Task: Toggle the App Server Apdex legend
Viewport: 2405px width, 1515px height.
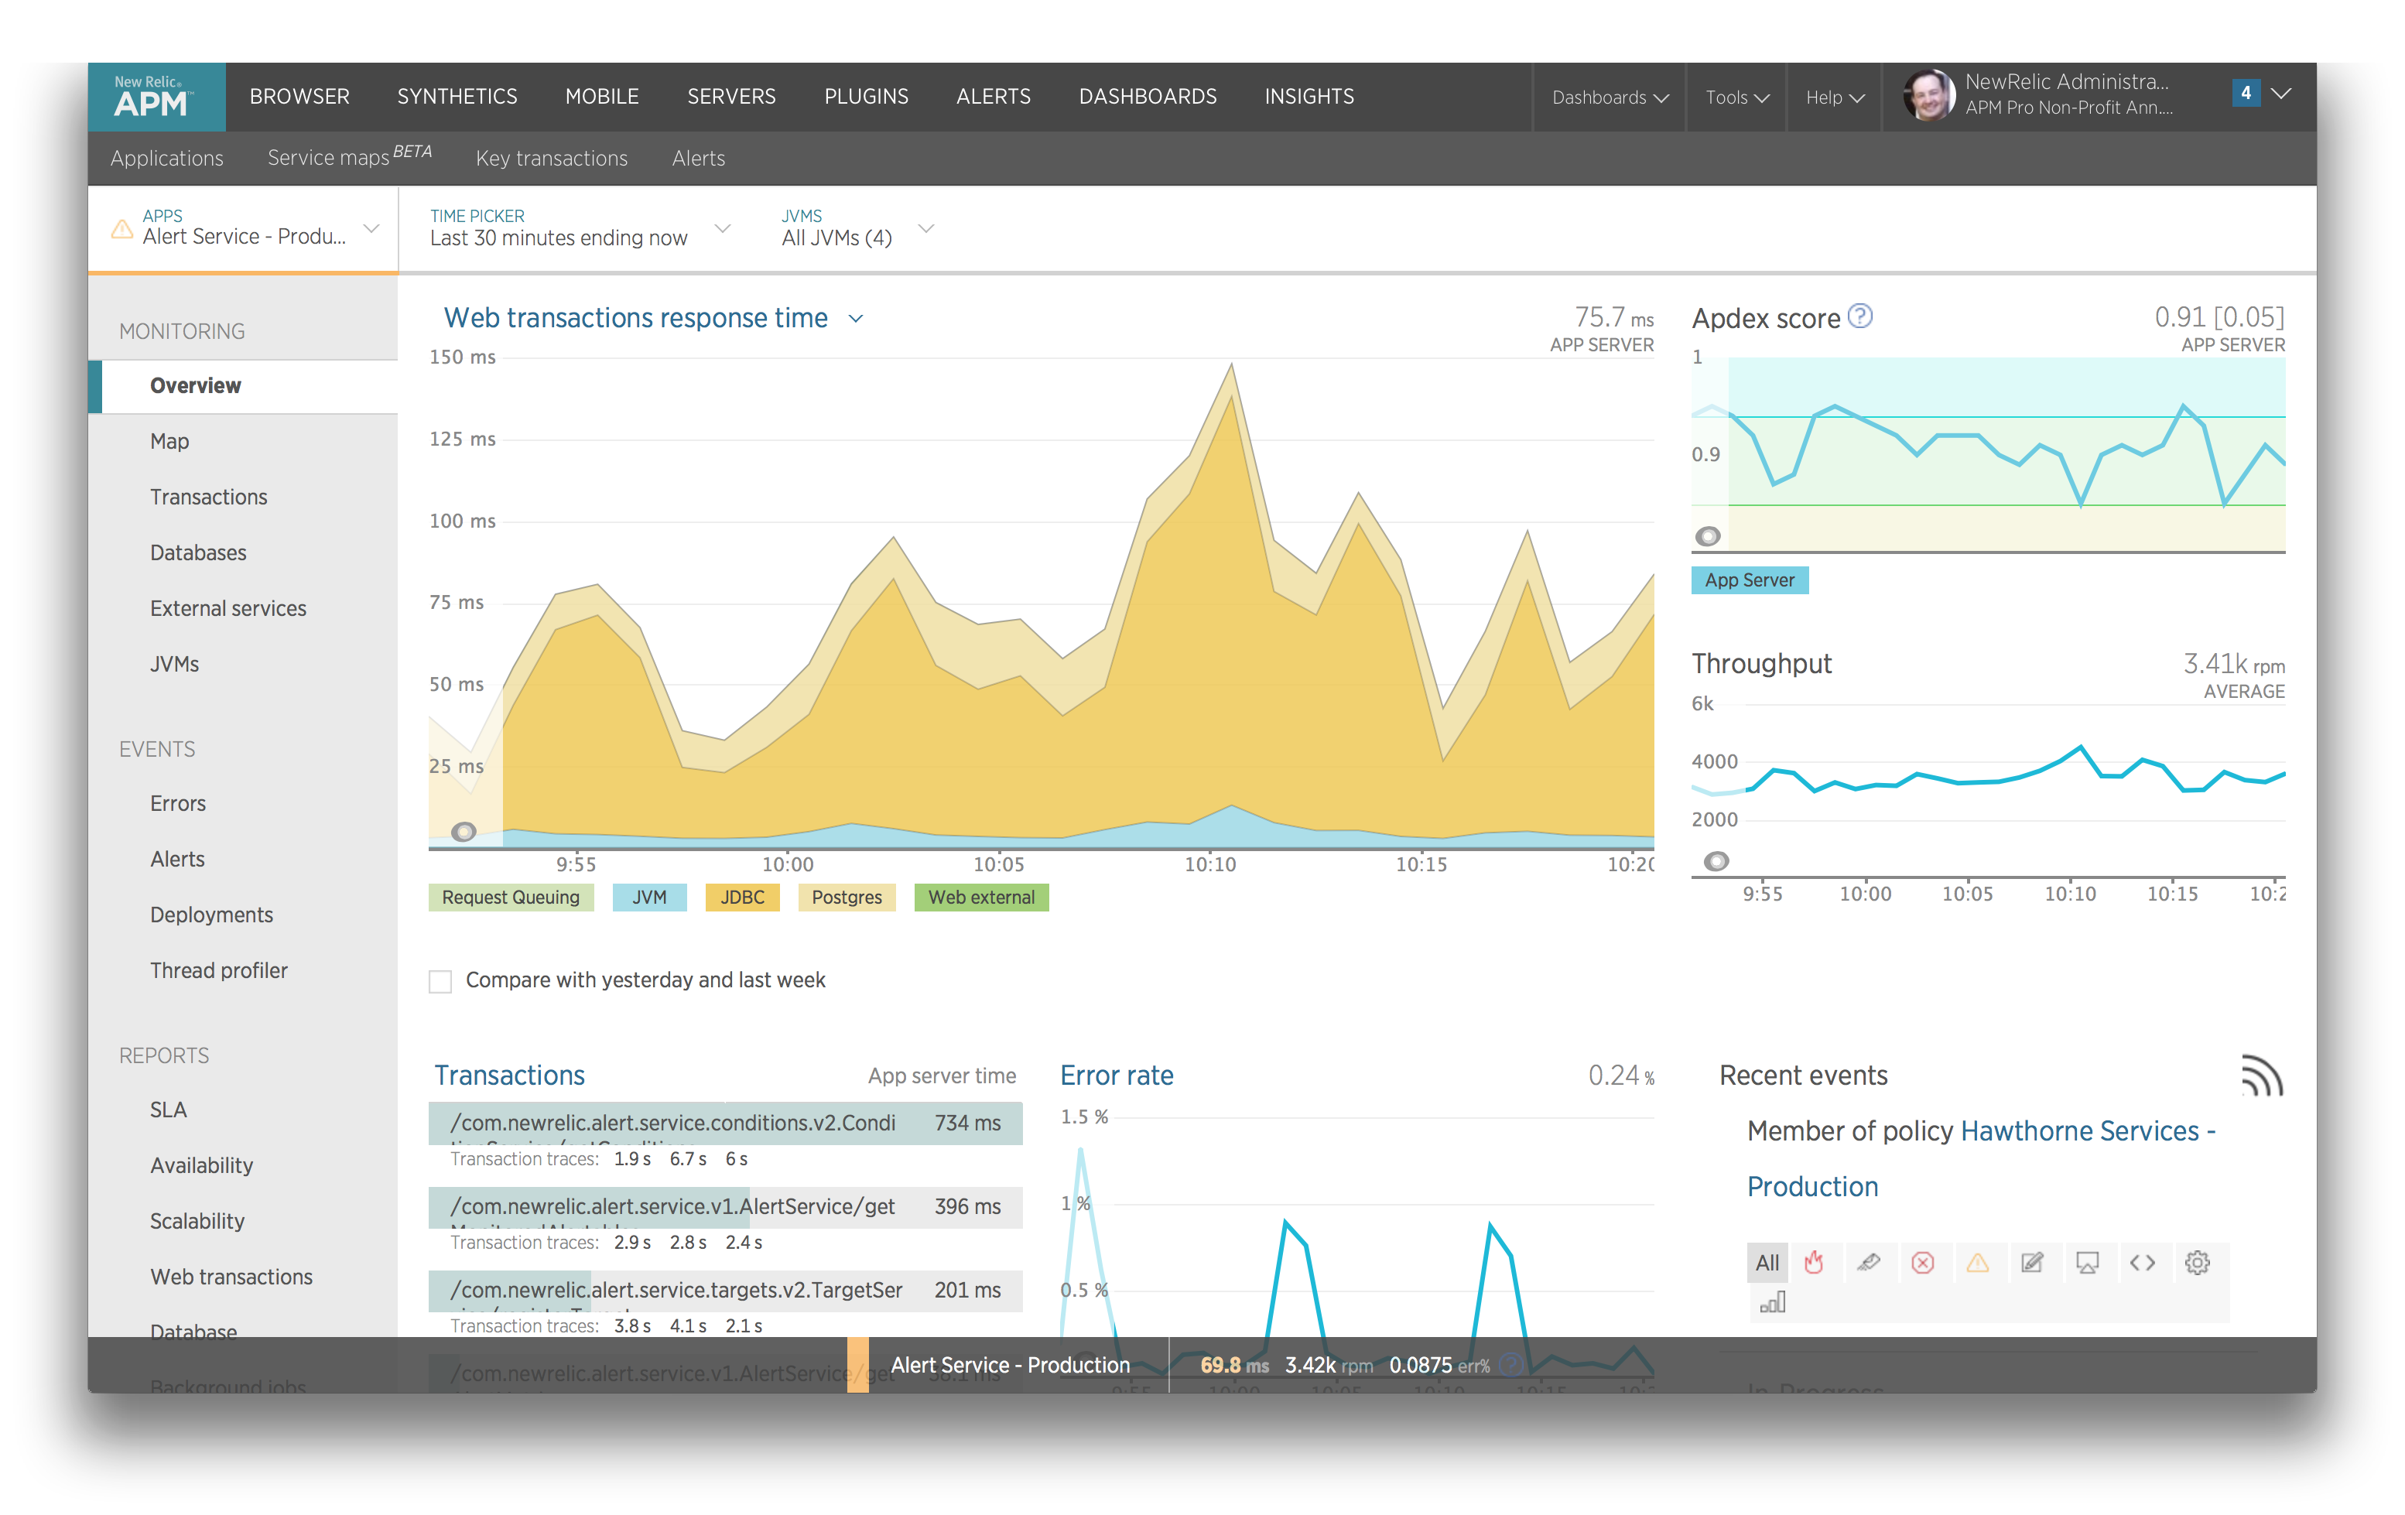Action: [1749, 580]
